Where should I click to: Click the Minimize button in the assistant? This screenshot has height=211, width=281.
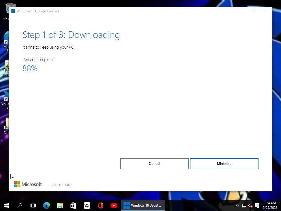pyautogui.click(x=224, y=164)
